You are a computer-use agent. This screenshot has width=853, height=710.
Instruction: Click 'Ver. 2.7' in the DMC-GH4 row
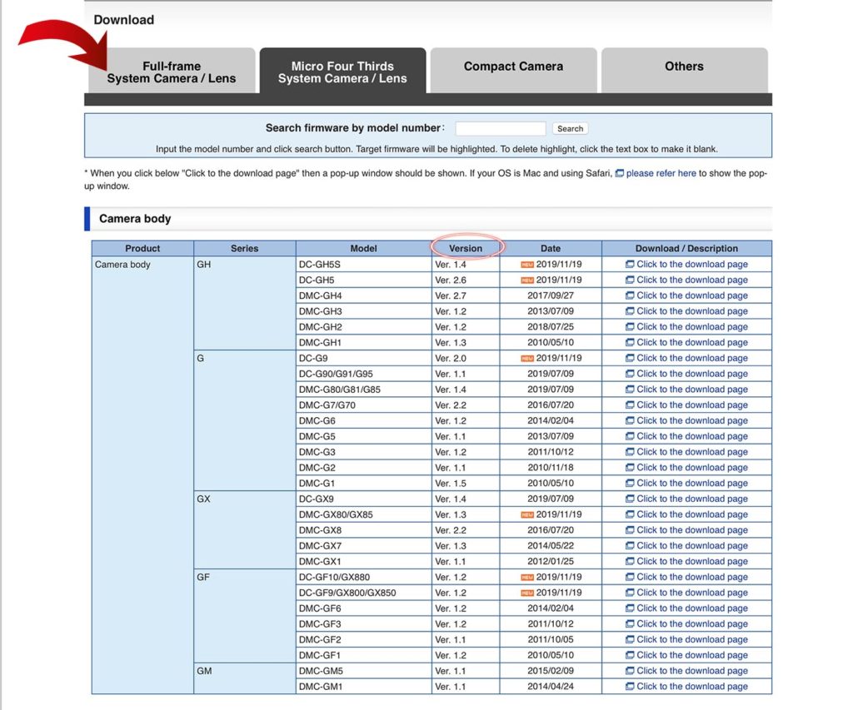451,295
